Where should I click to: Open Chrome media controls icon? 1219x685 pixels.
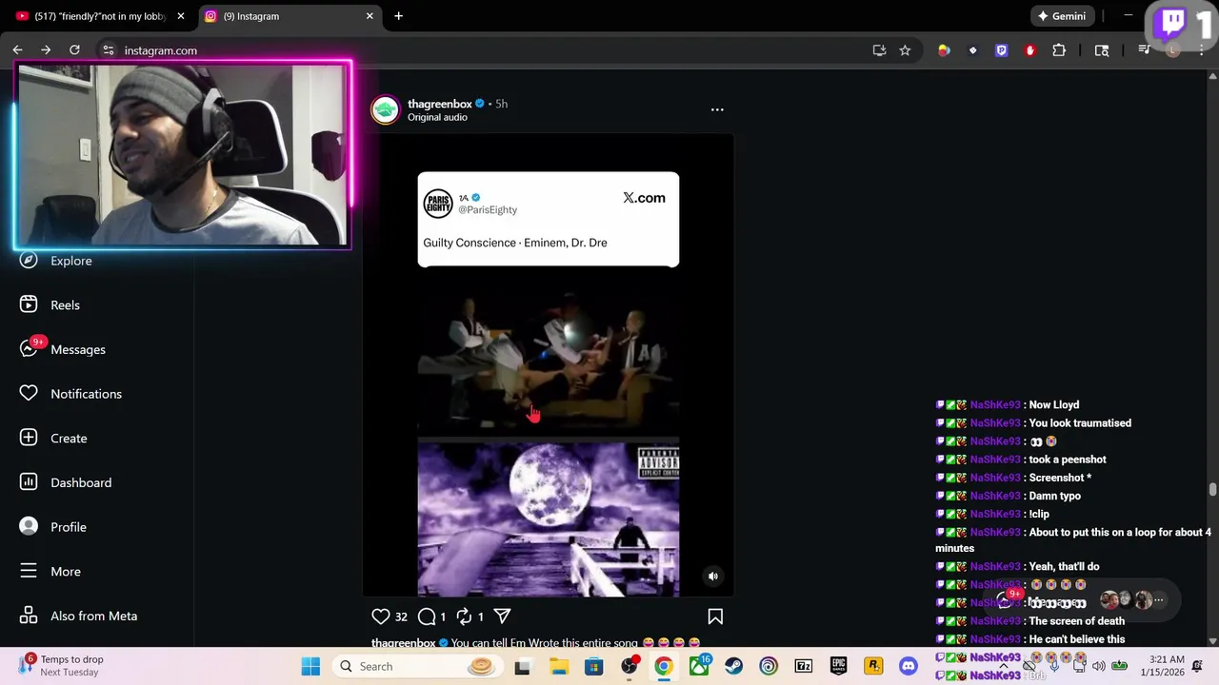(x=1144, y=50)
